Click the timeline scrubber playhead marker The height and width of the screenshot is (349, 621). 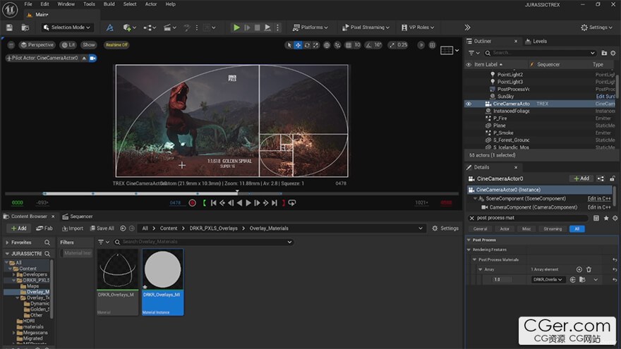tap(237, 192)
